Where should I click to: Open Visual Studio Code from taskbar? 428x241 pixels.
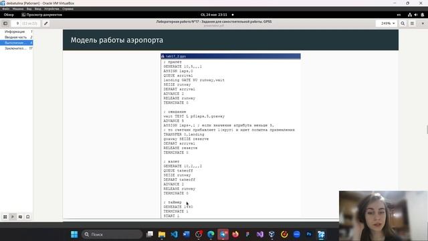[174, 234]
